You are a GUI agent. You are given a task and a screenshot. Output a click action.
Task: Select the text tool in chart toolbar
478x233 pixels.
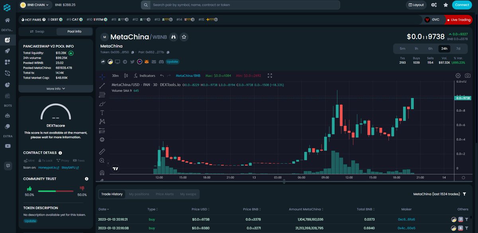[102, 113]
